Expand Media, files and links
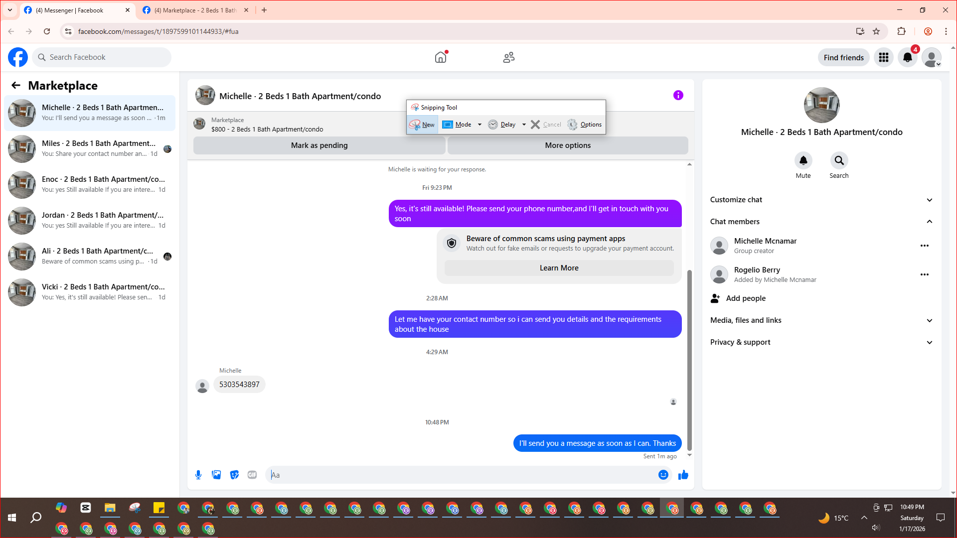This screenshot has height=538, width=957. (x=929, y=320)
